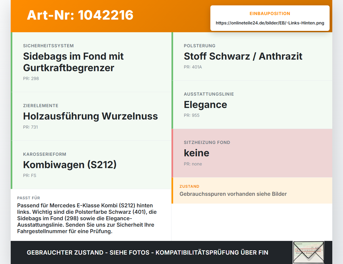Click PR: 401A code text

pos(193,67)
